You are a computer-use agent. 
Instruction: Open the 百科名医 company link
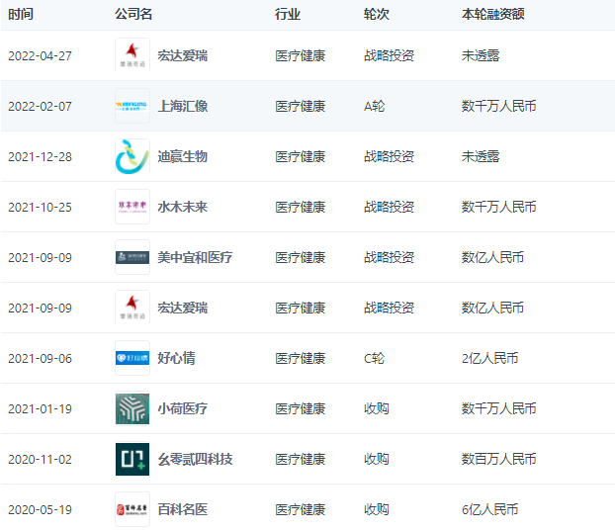pyautogui.click(x=182, y=509)
